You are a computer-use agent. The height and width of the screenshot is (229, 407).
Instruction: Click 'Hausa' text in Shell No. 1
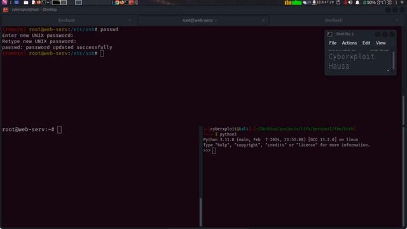[339, 66]
